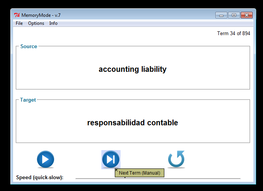
Task: Open the File menu
Action: tap(19, 23)
